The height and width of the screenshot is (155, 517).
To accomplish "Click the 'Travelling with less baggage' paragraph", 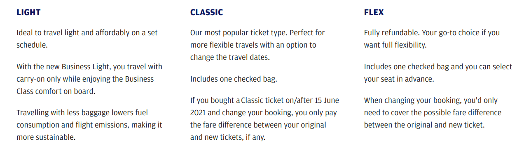I will tap(89, 125).
